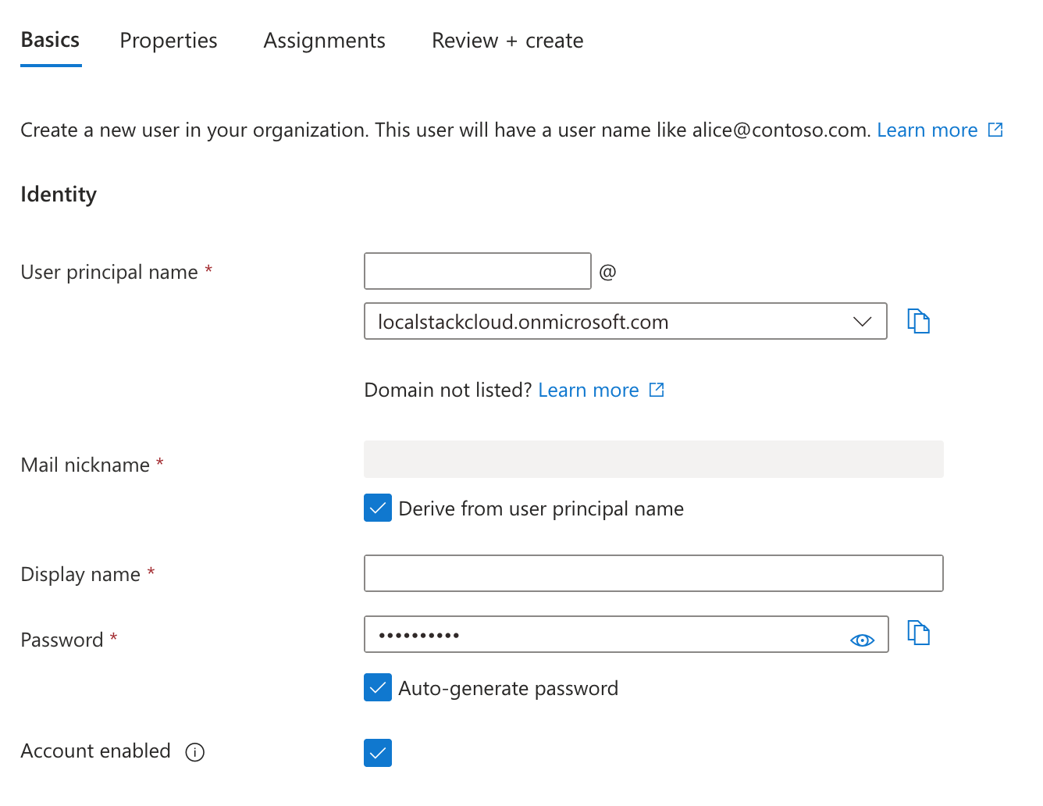The image size is (1043, 806).
Task: Click external link icon beside top Learn more
Action: pos(995,130)
